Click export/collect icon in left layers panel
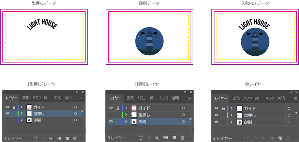The image size is (299, 142). pyautogui.click(x=35, y=138)
